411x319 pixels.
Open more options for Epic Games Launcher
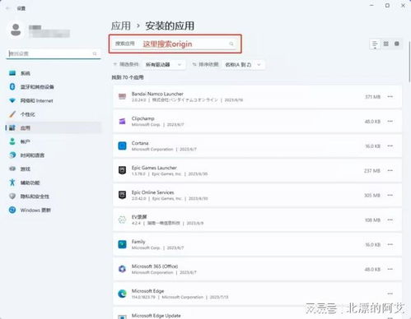coord(390,170)
